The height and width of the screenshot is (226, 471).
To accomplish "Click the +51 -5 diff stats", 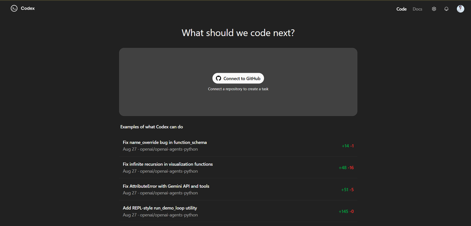I will [x=347, y=190].
